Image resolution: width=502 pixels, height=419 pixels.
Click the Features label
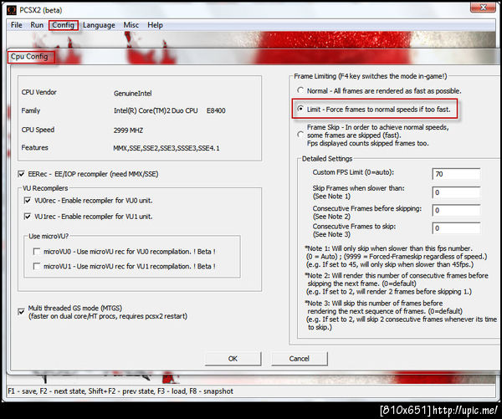click(34, 147)
